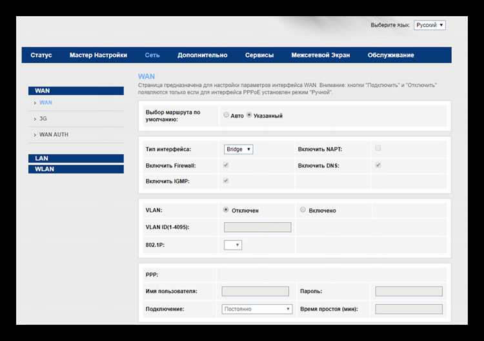
Task: Go to the Сервисы tab
Action: click(x=259, y=55)
